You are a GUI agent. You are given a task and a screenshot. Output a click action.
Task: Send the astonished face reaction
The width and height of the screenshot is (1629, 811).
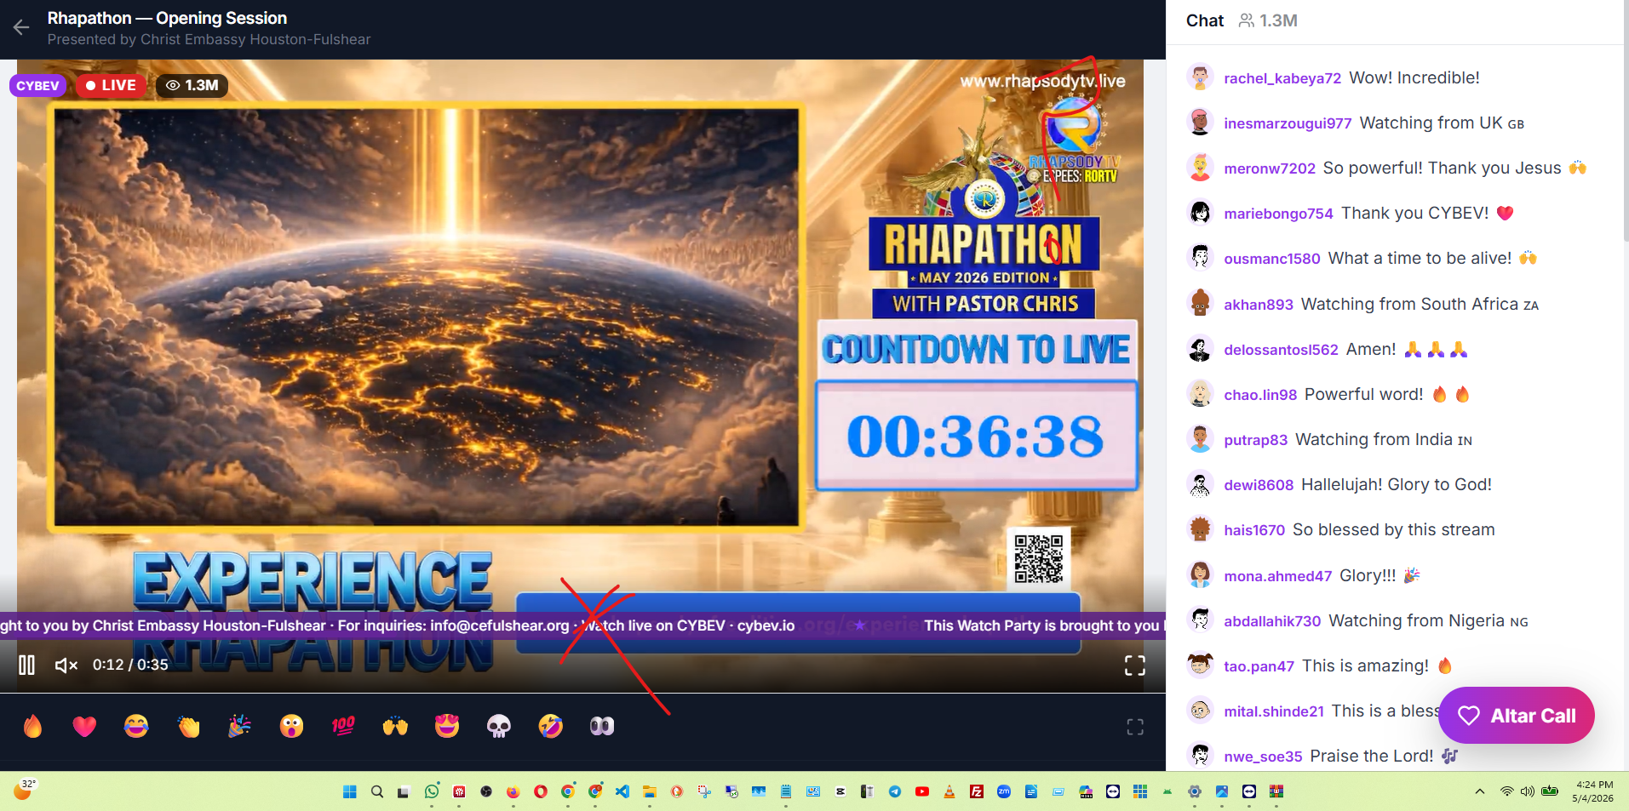291,726
